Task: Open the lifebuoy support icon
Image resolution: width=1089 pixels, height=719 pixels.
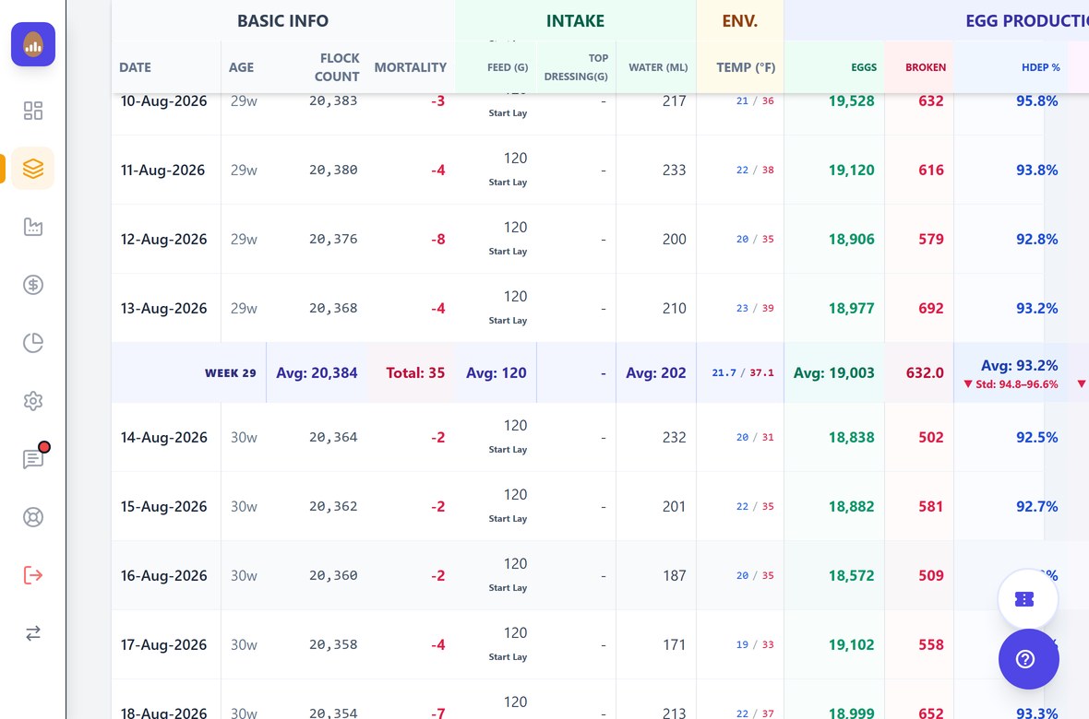Action: coord(32,517)
